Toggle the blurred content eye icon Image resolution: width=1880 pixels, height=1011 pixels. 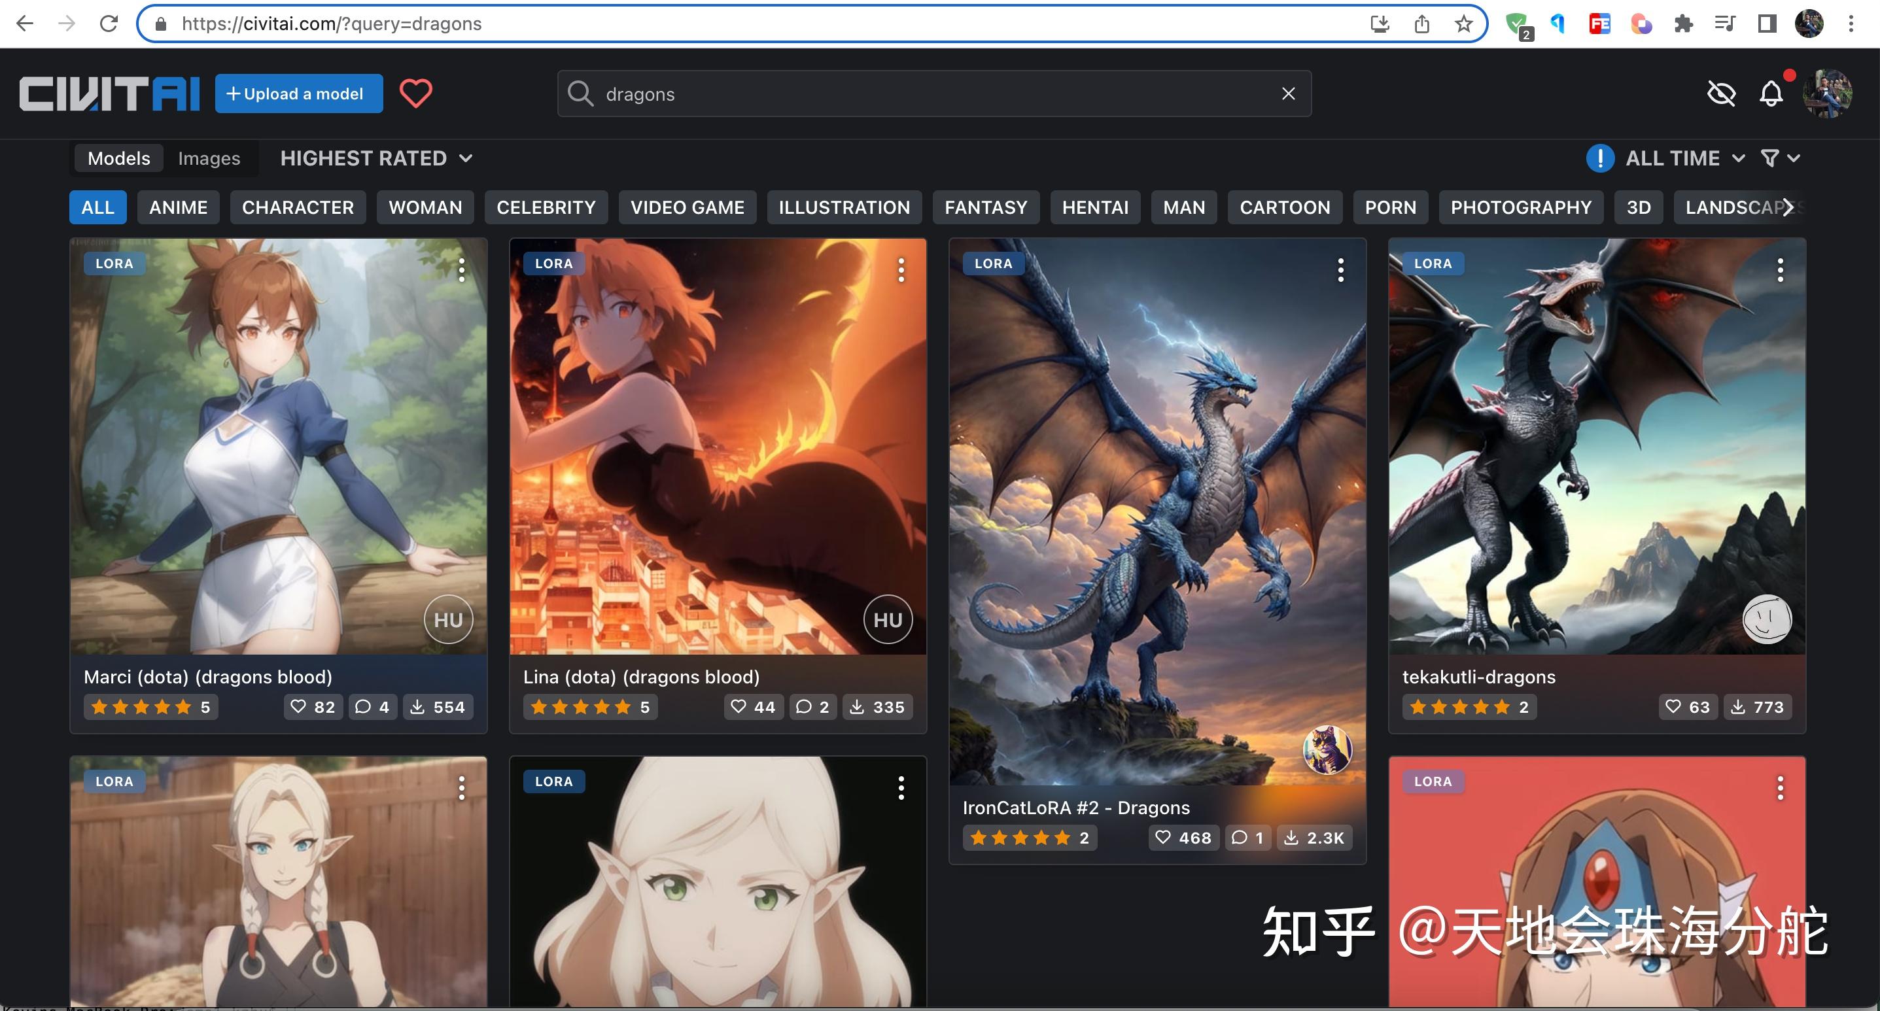click(1721, 94)
